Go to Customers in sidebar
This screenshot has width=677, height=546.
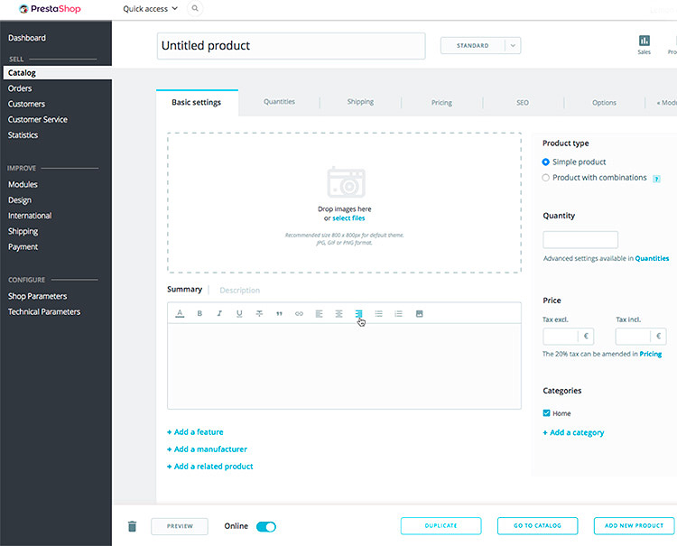click(26, 104)
